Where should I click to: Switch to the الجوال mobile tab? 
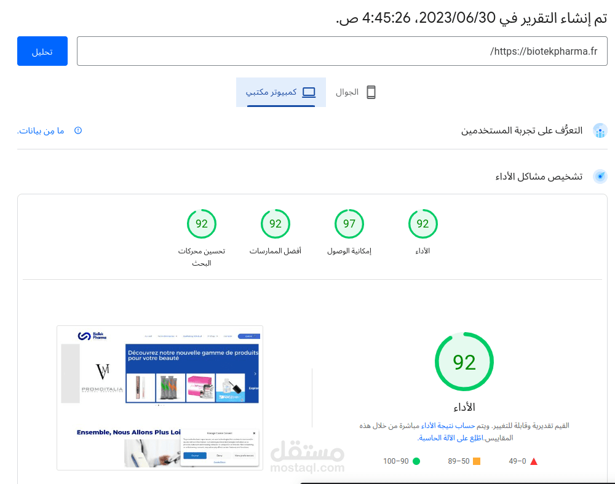(355, 92)
